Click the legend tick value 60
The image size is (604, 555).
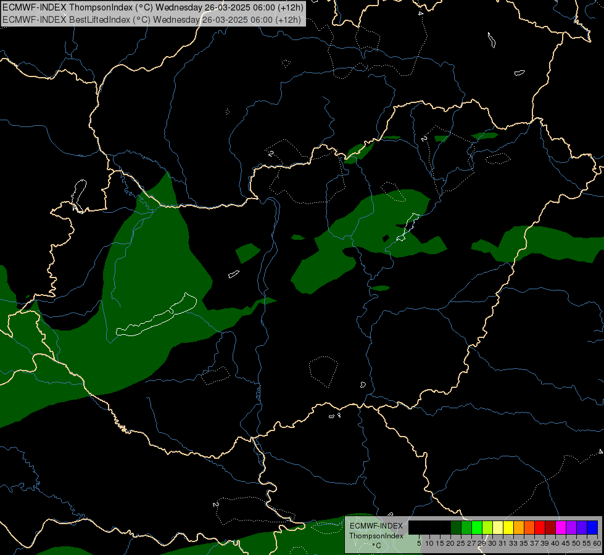[597, 543]
